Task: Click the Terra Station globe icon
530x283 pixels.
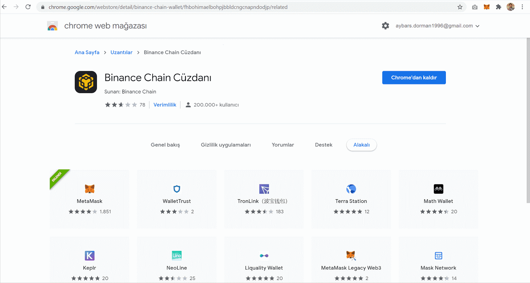Action: tap(351, 189)
